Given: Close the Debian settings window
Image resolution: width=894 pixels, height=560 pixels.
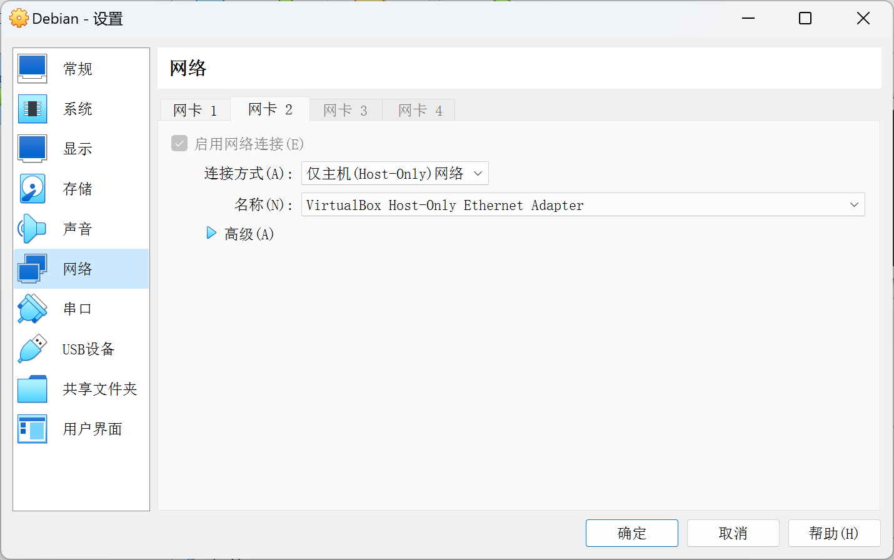Looking at the screenshot, I should [x=863, y=18].
